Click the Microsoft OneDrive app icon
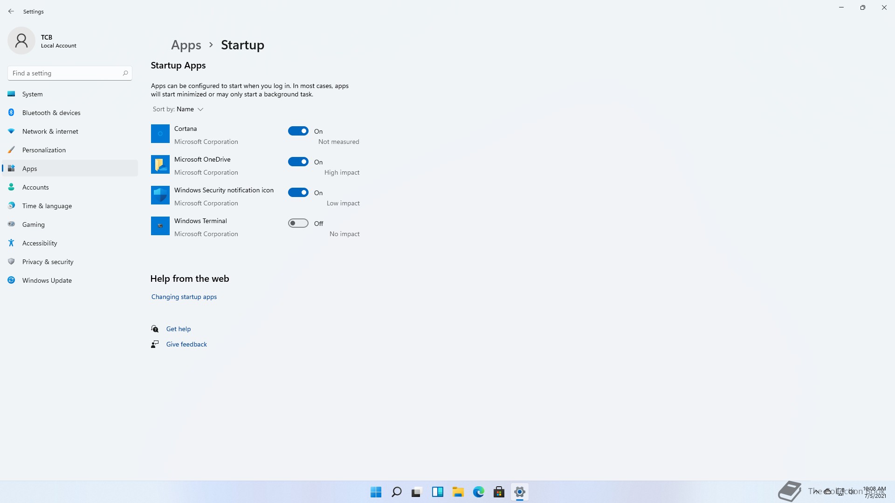Screen dimensions: 895x503 [x=160, y=164]
